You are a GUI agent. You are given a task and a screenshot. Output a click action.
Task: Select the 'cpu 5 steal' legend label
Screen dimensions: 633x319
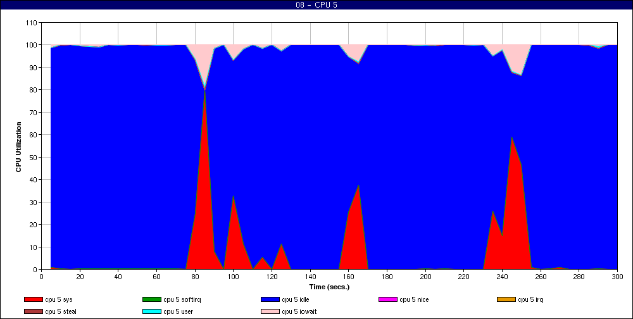(61, 312)
